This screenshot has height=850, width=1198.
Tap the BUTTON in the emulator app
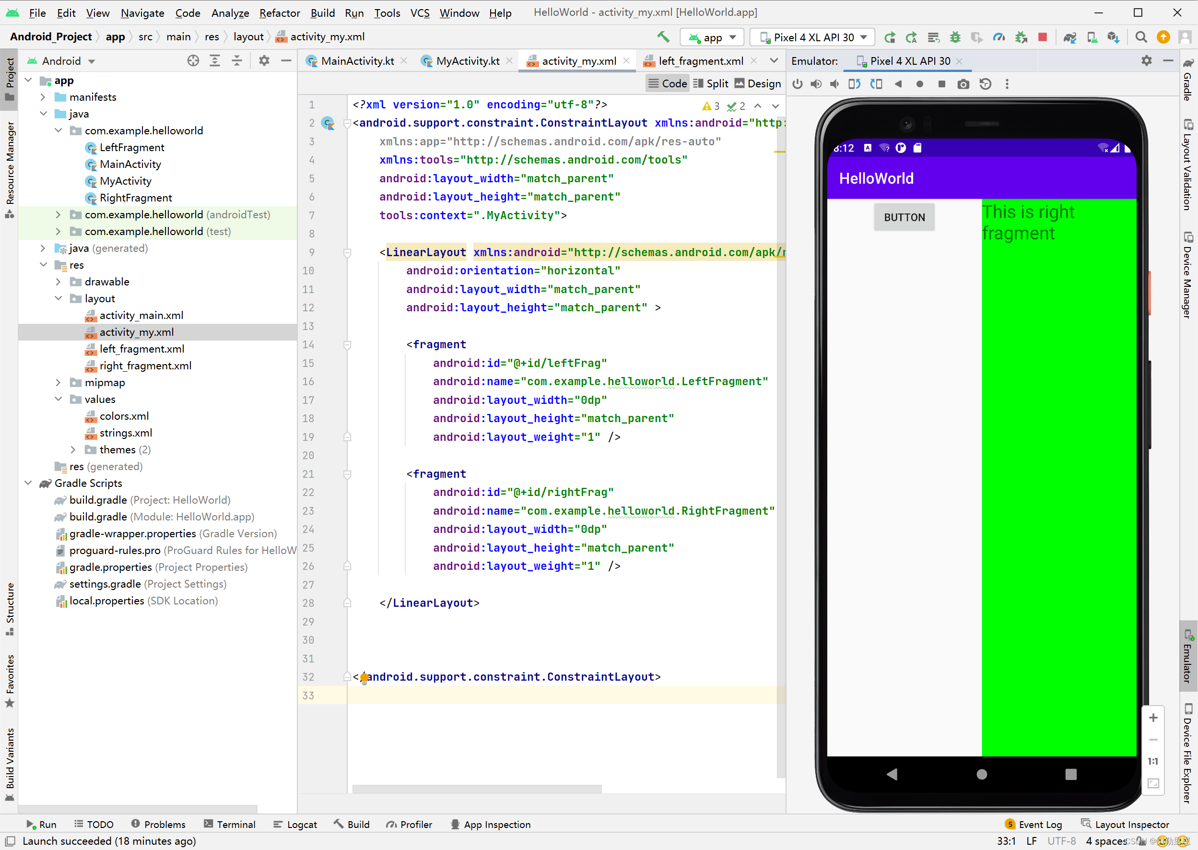tap(904, 217)
